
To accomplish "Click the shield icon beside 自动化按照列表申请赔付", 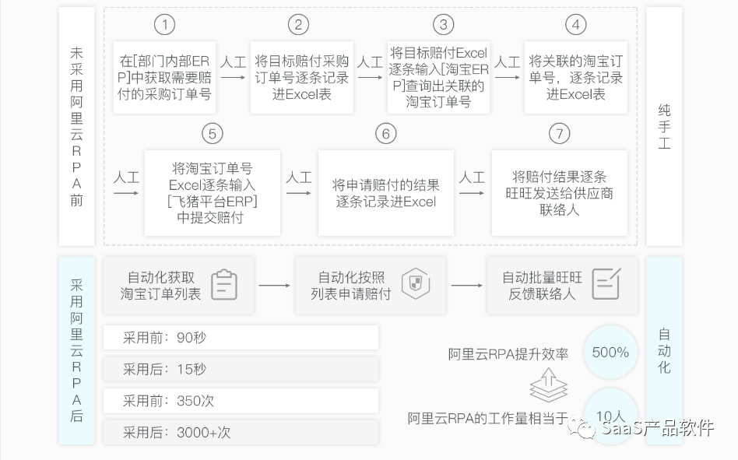I will (416, 283).
